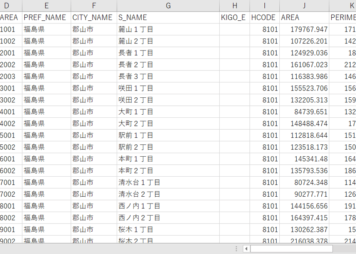Image resolution: width=356 pixels, height=254 pixels.
Task: Select column J header
Action: 304,6
